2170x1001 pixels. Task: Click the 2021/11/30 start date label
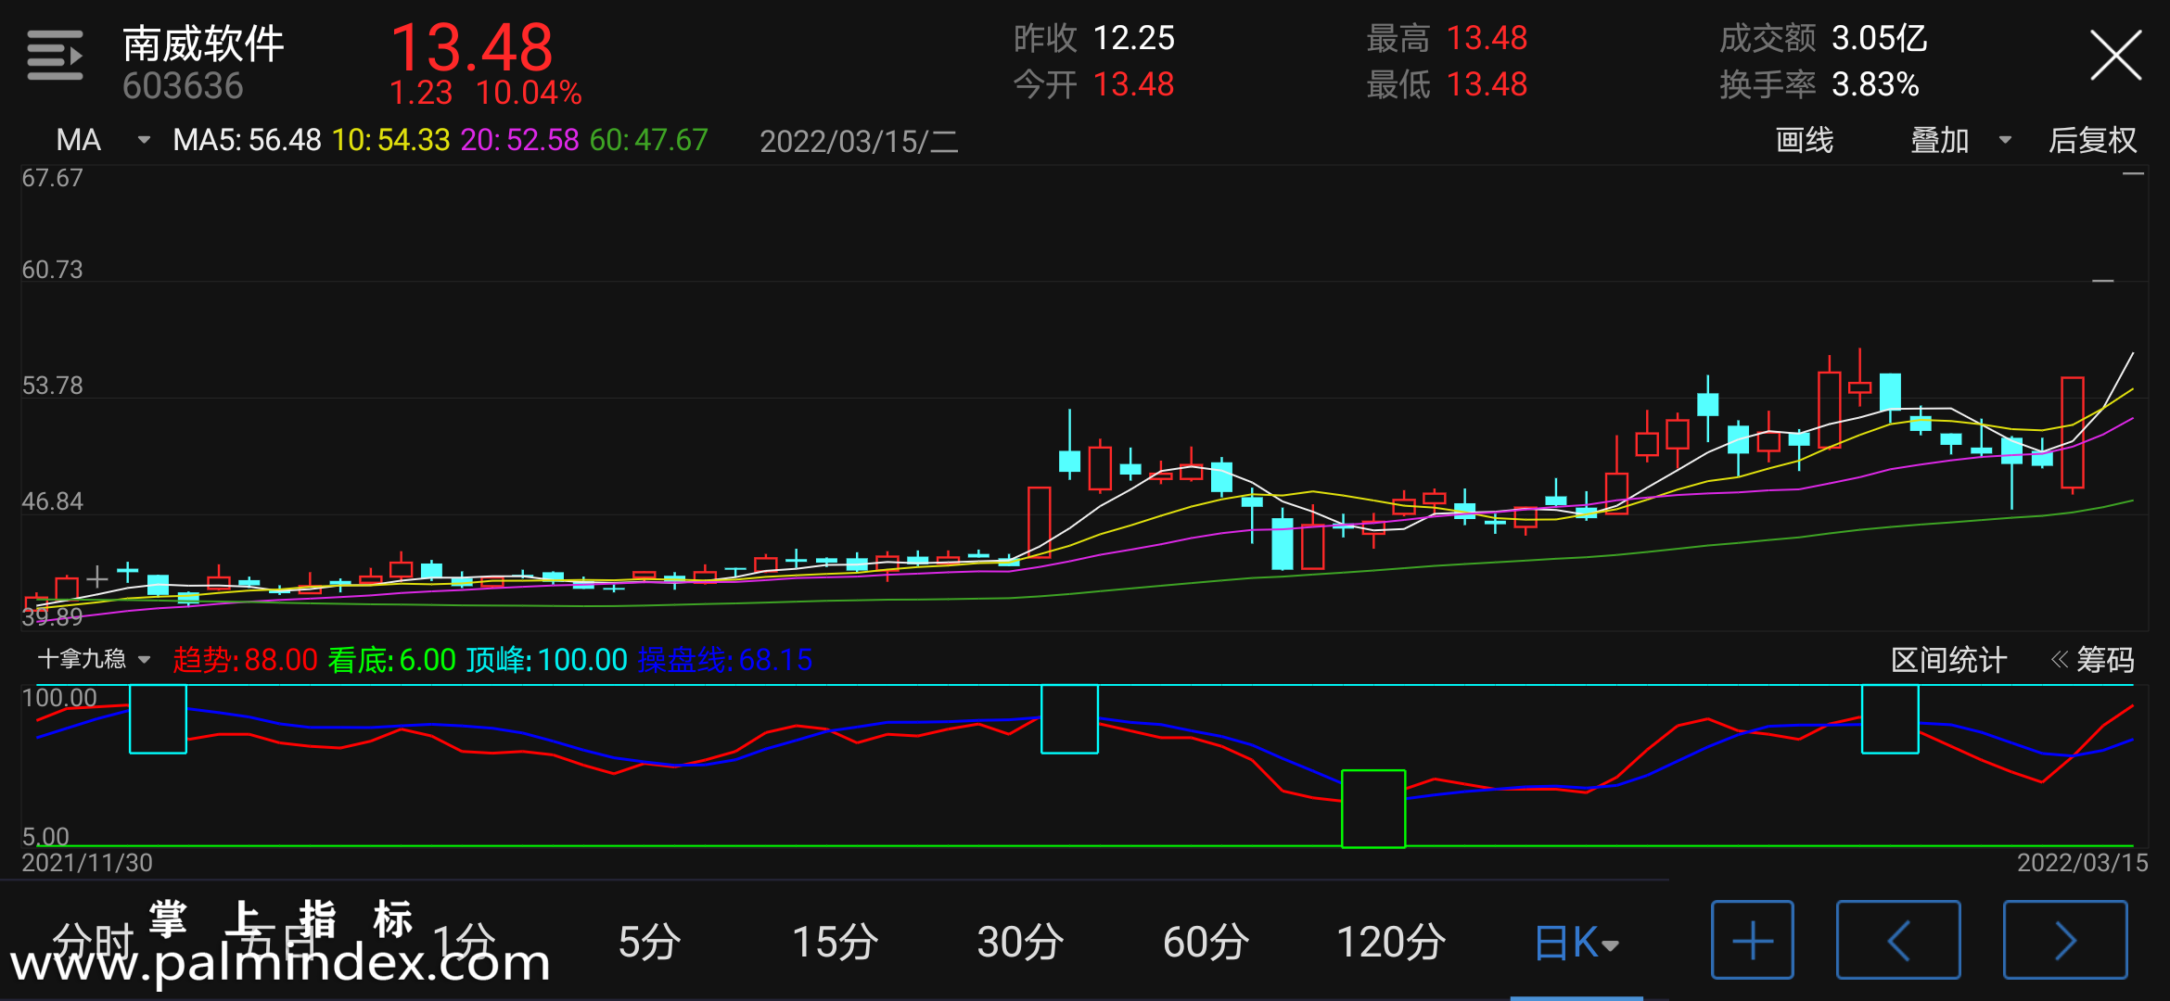click(x=87, y=863)
